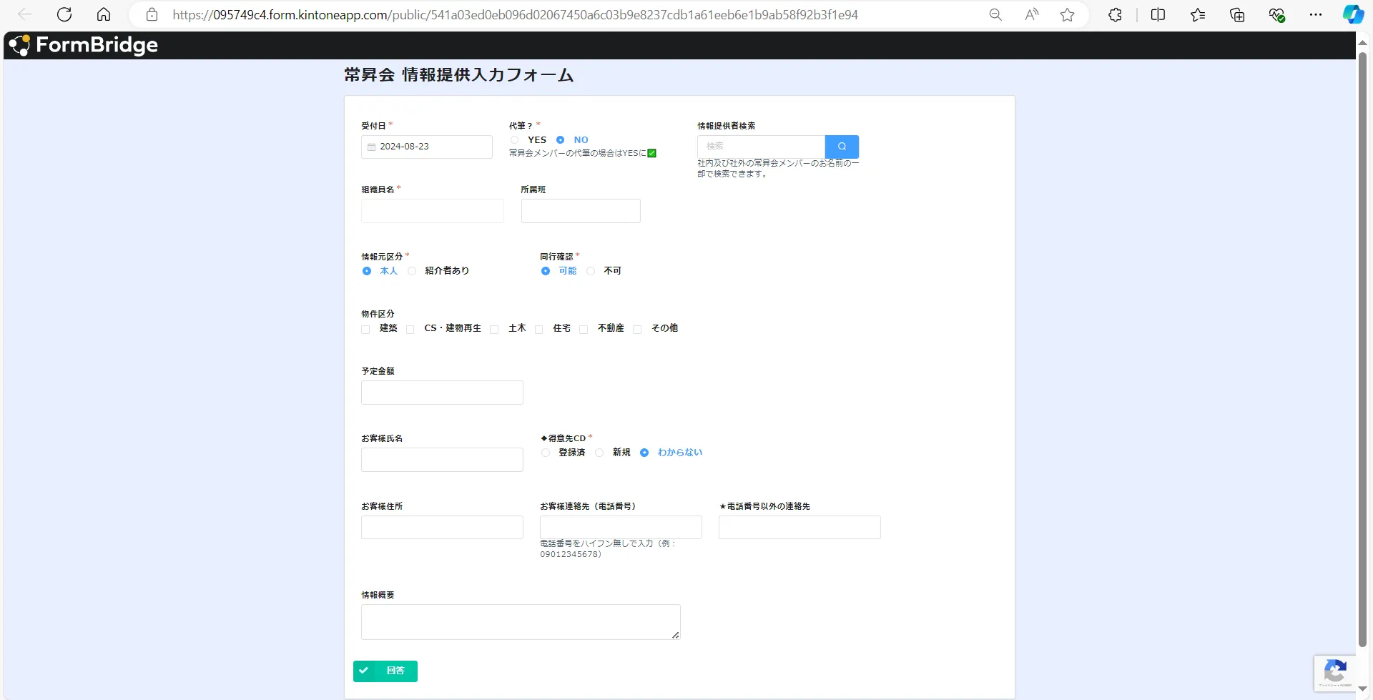The height and width of the screenshot is (700, 1373).
Task: Select 紹介者あり radio option
Action: point(412,271)
